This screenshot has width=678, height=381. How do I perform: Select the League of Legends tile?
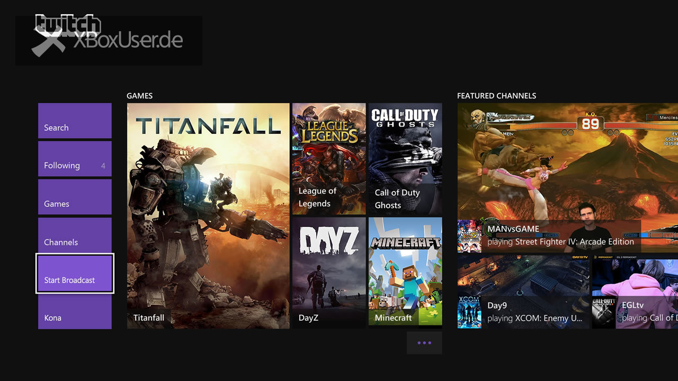[x=329, y=159]
